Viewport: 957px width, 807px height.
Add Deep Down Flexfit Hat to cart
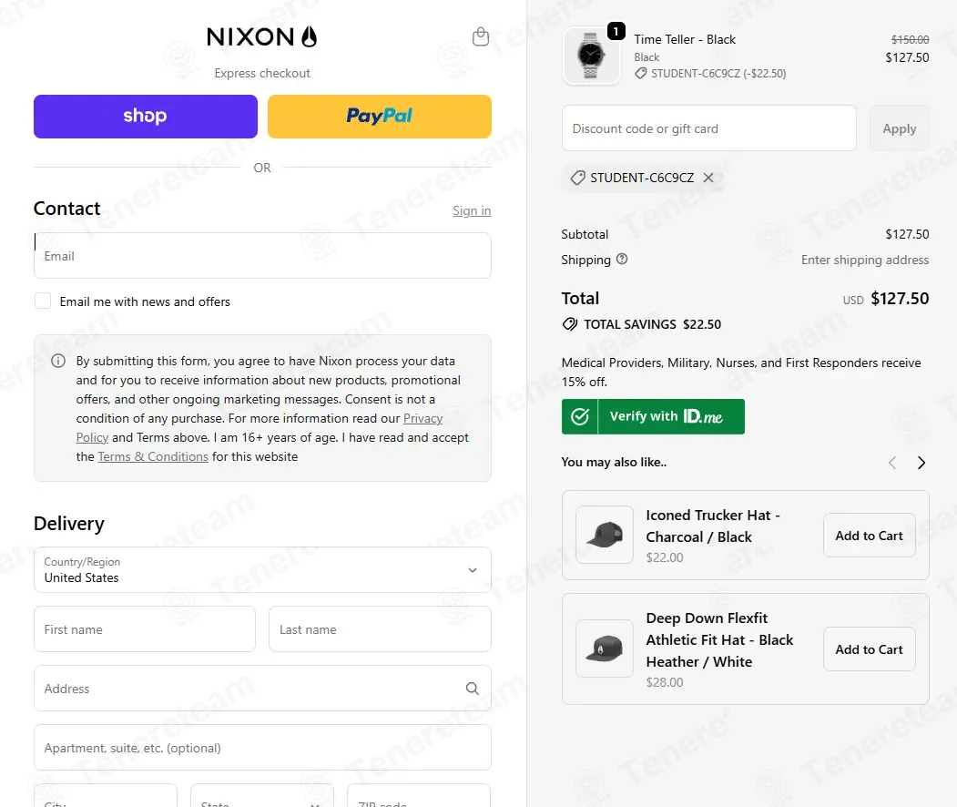click(x=869, y=649)
